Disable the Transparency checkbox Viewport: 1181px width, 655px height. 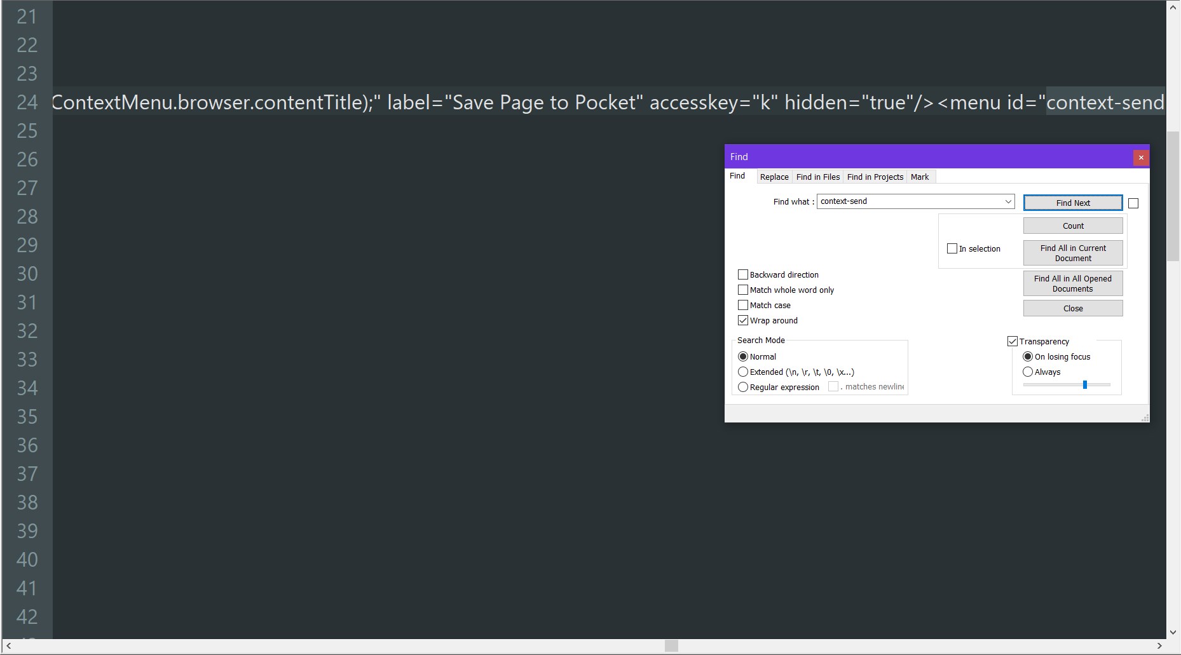[x=1013, y=341]
